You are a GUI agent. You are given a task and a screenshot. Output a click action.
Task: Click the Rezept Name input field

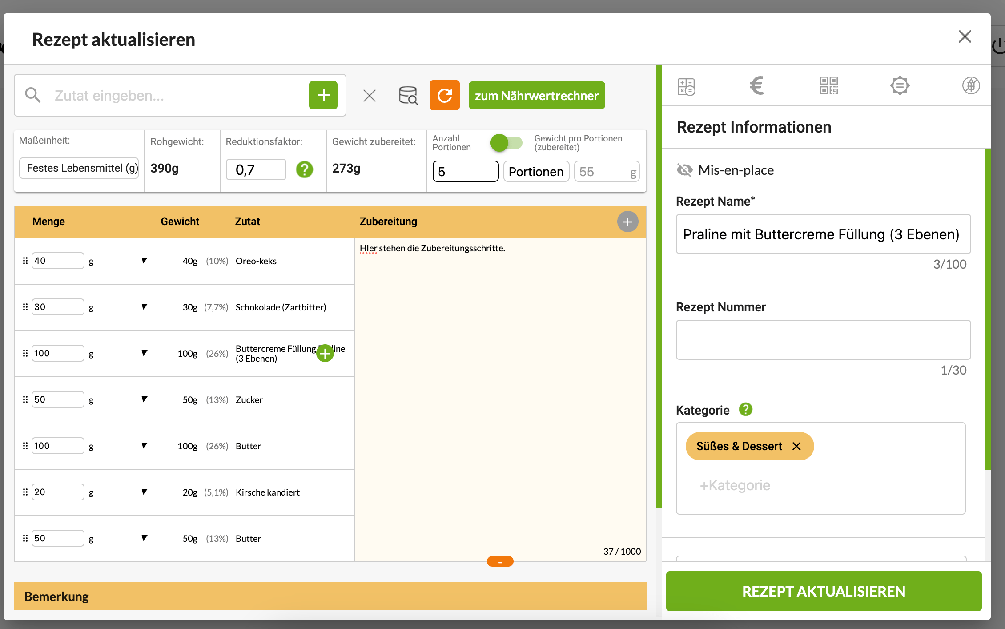point(823,234)
